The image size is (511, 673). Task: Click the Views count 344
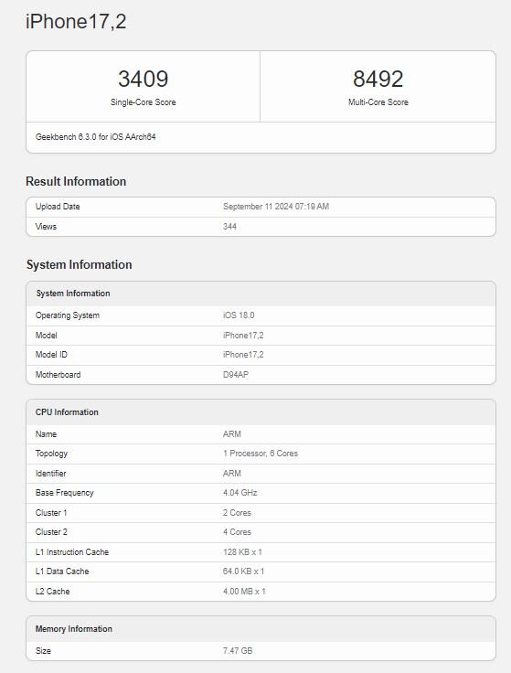pyautogui.click(x=229, y=226)
